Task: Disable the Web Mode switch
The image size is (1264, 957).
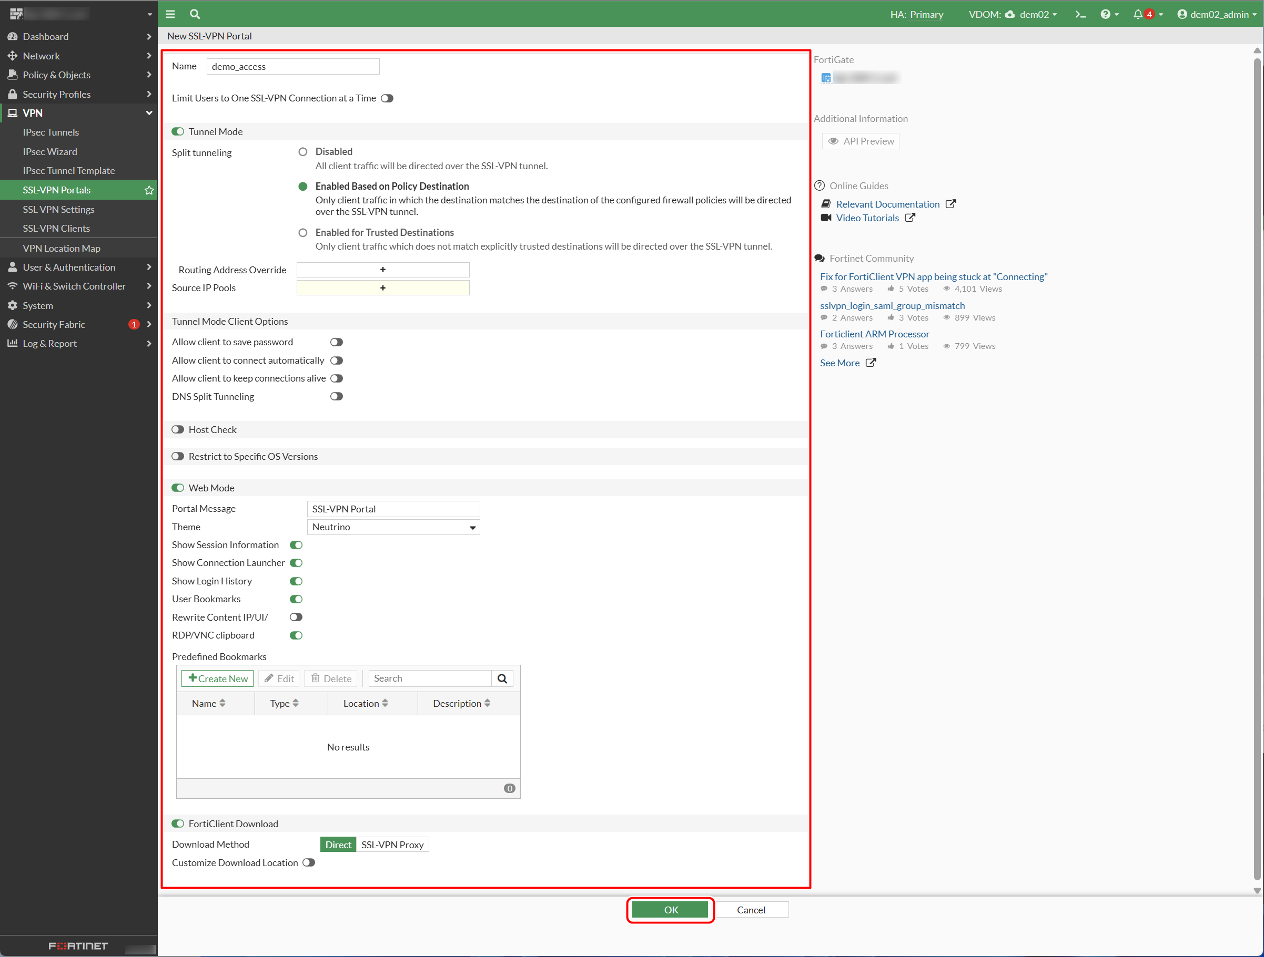Action: click(178, 488)
